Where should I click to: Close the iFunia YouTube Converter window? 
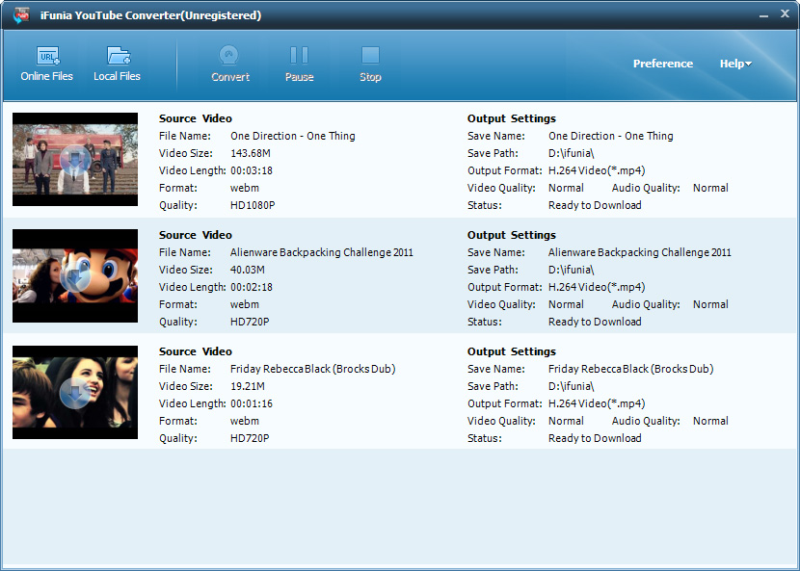[x=785, y=13]
